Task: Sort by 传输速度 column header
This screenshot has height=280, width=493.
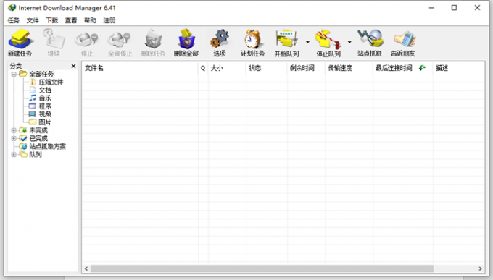Action: [x=349, y=68]
